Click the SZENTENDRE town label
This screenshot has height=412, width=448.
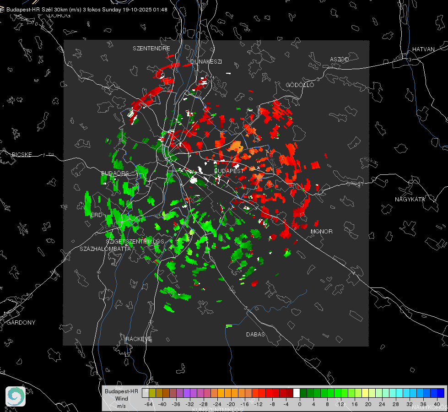coord(151,49)
